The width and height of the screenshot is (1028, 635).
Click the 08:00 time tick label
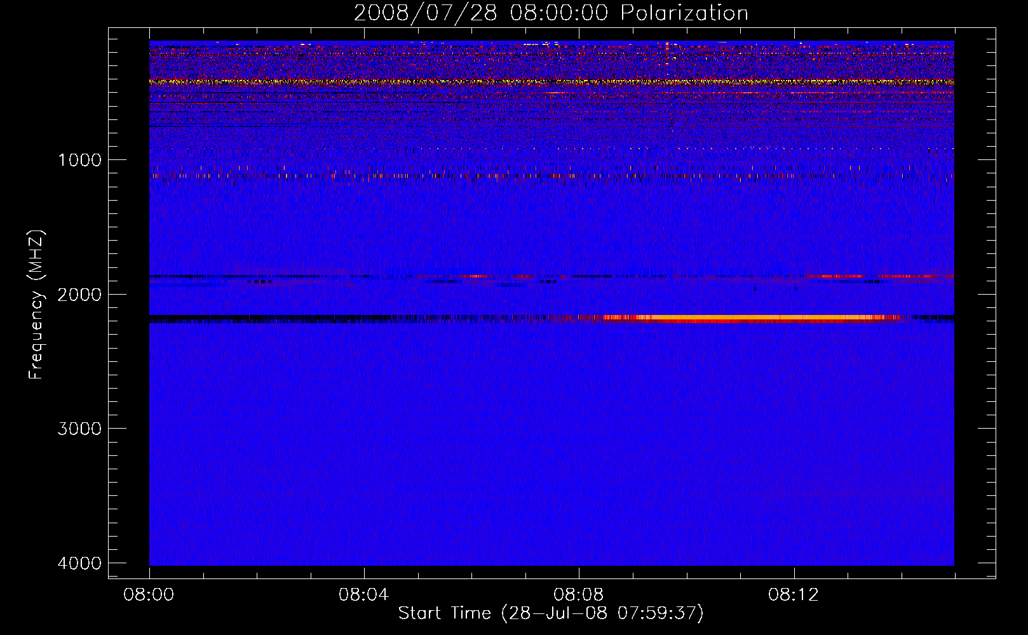point(149,595)
